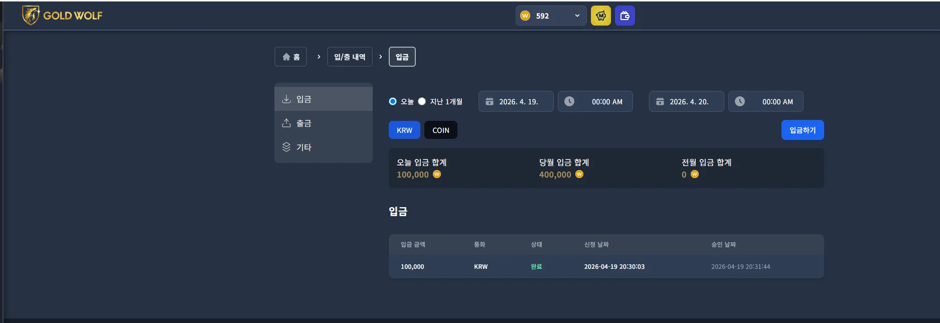Select the 오늘 radio button
The width and height of the screenshot is (940, 323).
(393, 101)
